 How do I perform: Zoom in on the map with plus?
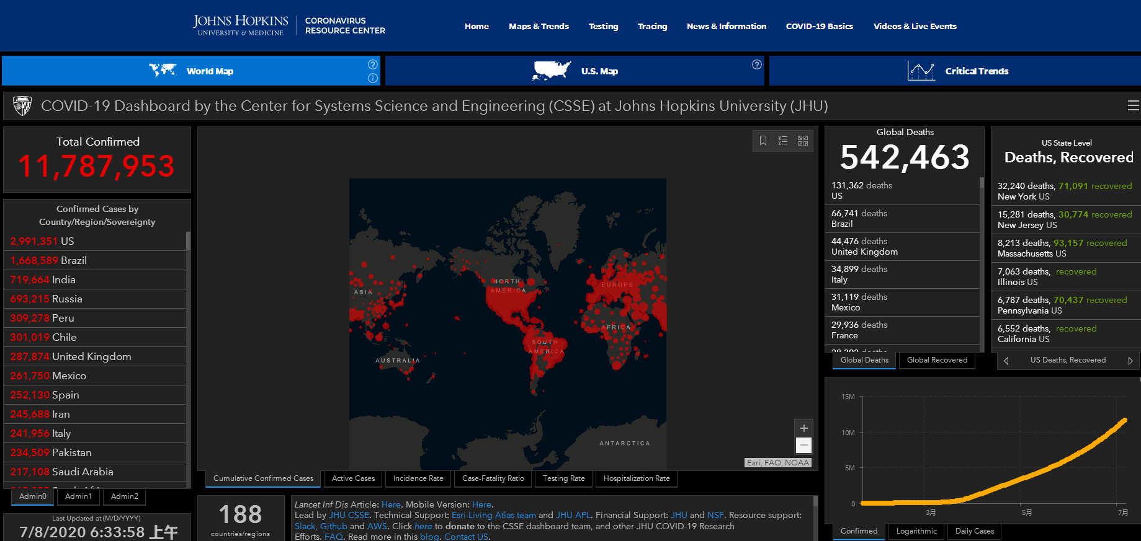point(804,428)
